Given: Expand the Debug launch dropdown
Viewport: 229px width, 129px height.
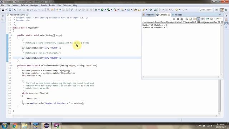Looking at the screenshot, I should pyautogui.click(x=99, y=10).
